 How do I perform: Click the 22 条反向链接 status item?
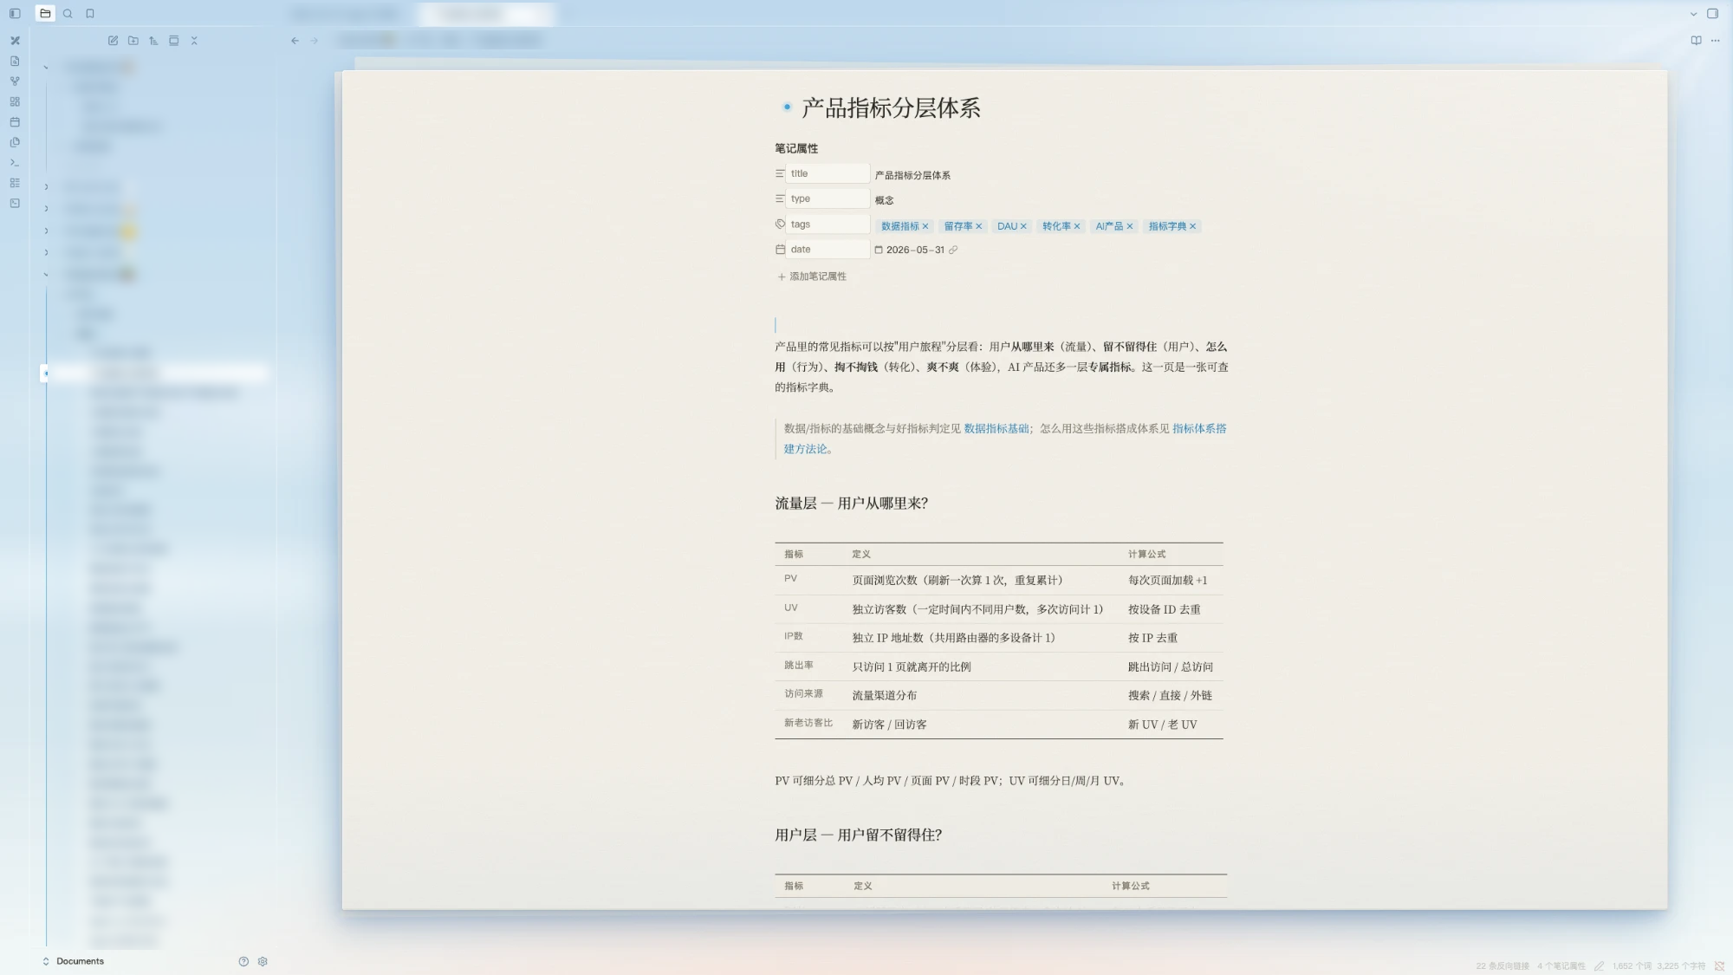[1503, 965]
